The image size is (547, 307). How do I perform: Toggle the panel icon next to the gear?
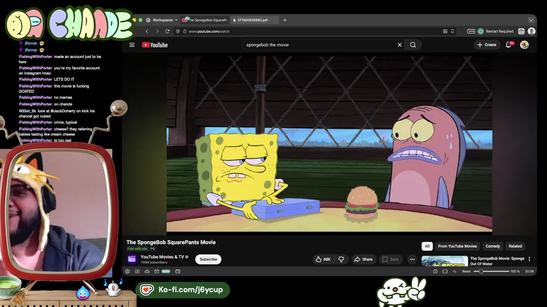click(x=137, y=271)
